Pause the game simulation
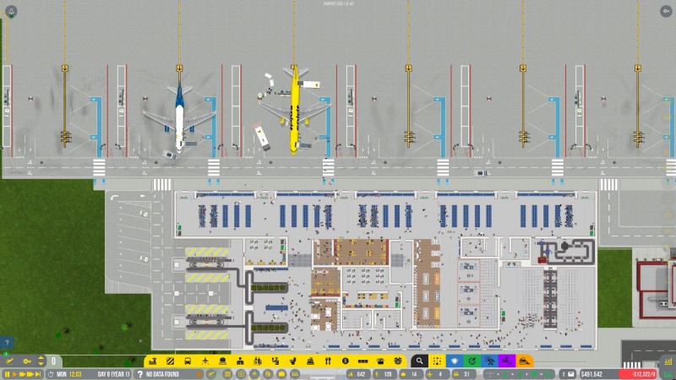 7,374
